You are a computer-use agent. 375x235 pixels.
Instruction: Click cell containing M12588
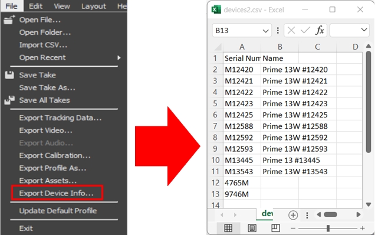(x=242, y=126)
